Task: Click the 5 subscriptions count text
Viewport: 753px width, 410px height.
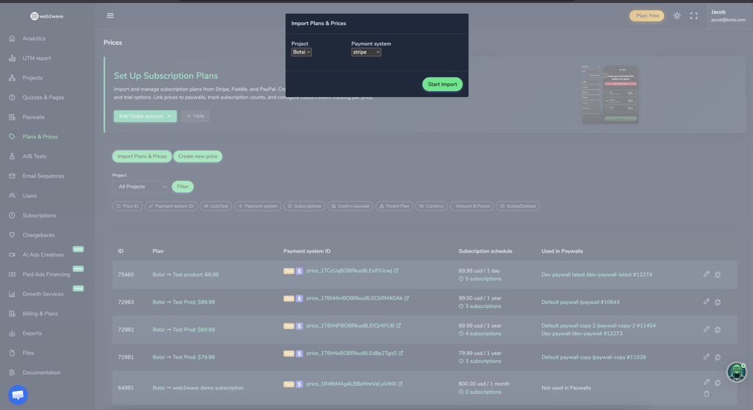Action: point(482,278)
